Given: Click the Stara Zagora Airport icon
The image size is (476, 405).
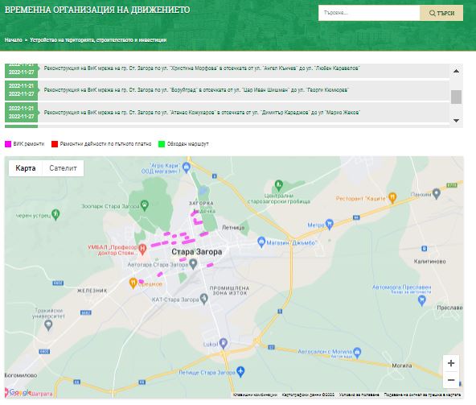Looking at the screenshot, I should [240, 371].
